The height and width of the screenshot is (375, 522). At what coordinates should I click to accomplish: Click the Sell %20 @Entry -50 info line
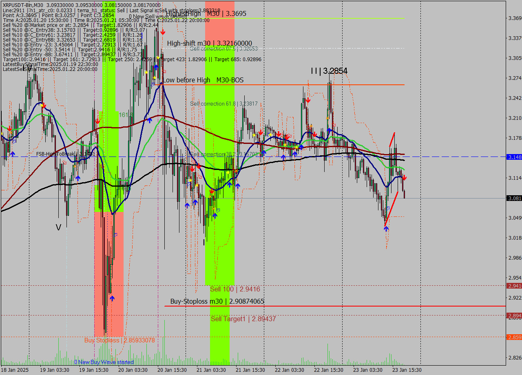pyautogui.click(x=70, y=50)
